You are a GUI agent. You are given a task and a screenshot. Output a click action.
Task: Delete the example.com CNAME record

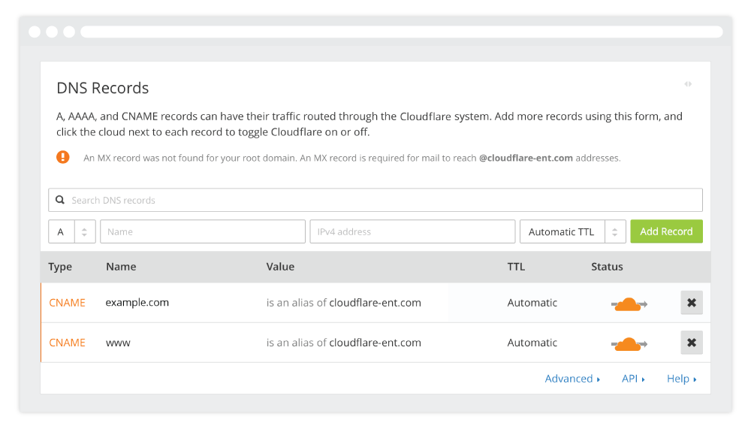point(692,303)
